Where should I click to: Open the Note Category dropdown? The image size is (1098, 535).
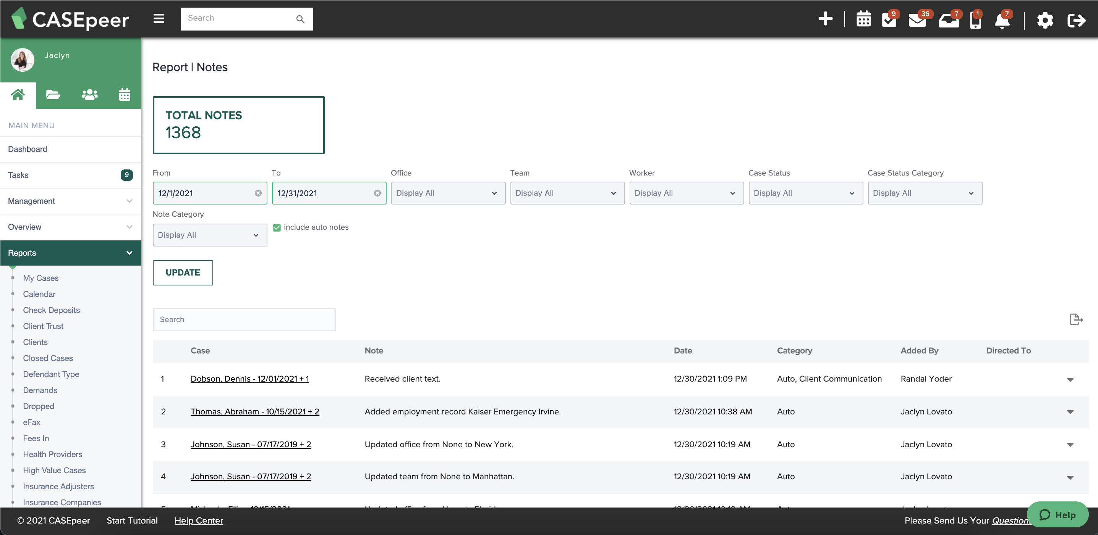[x=210, y=235]
